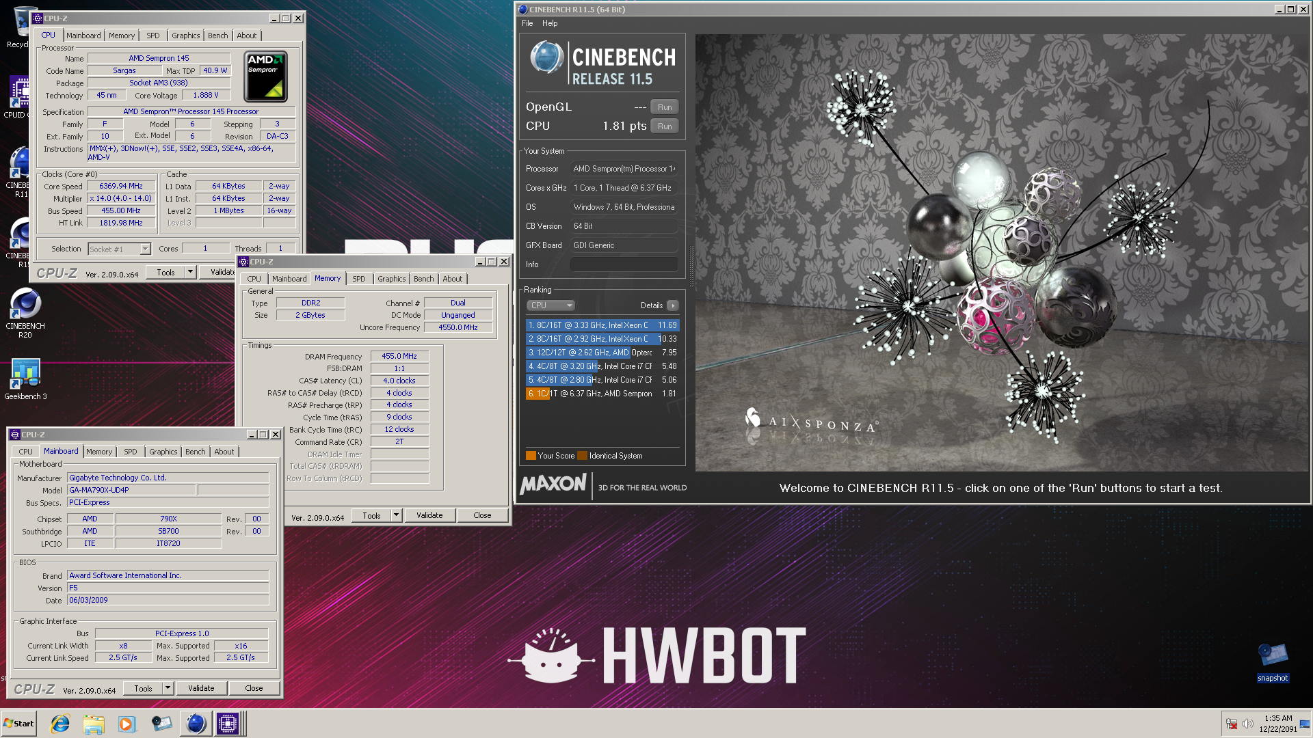Click the DRAM Frequency value 455.0 MHz

pyautogui.click(x=399, y=356)
